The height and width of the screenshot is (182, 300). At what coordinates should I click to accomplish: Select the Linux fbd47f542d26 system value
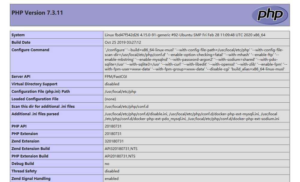[185, 35]
